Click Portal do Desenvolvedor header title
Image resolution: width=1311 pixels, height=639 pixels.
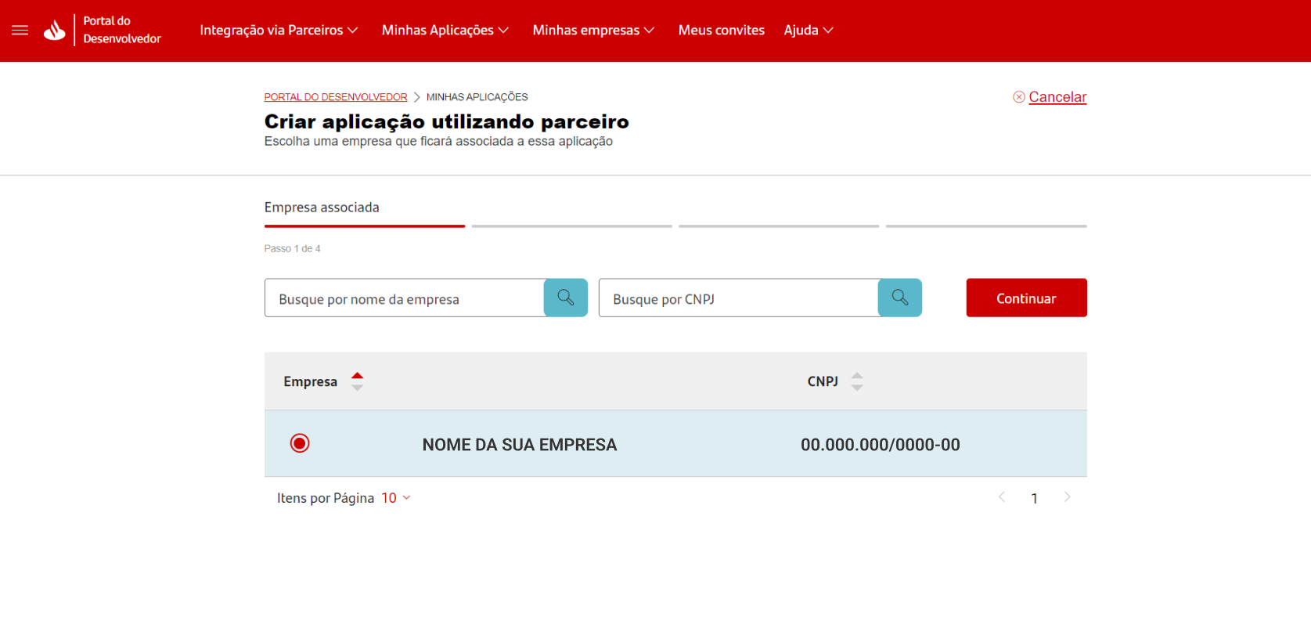tap(122, 30)
